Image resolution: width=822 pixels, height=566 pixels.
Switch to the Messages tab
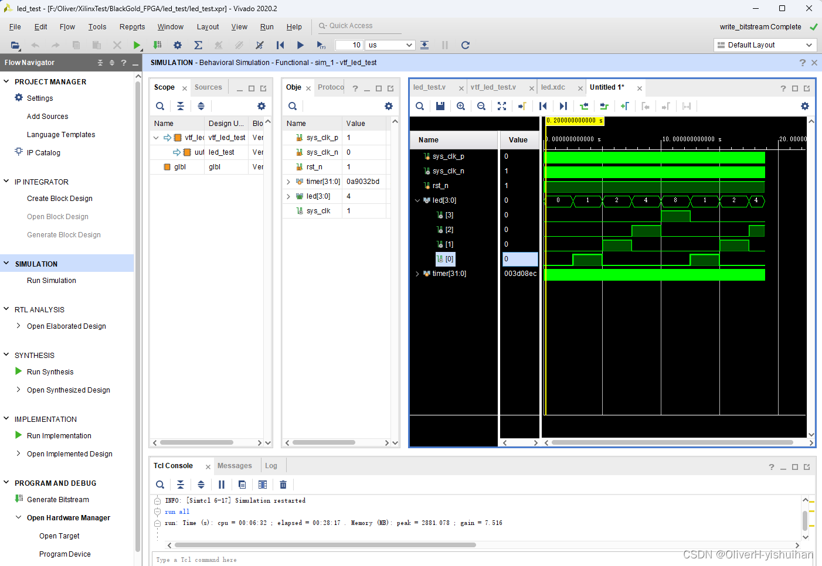pos(235,466)
